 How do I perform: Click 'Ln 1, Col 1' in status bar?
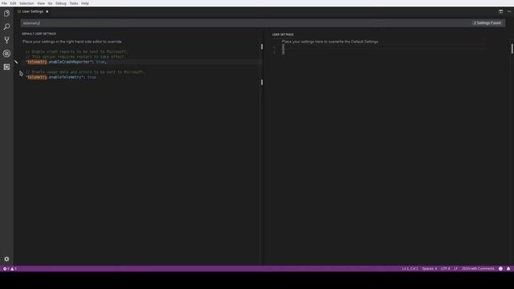tap(410, 269)
